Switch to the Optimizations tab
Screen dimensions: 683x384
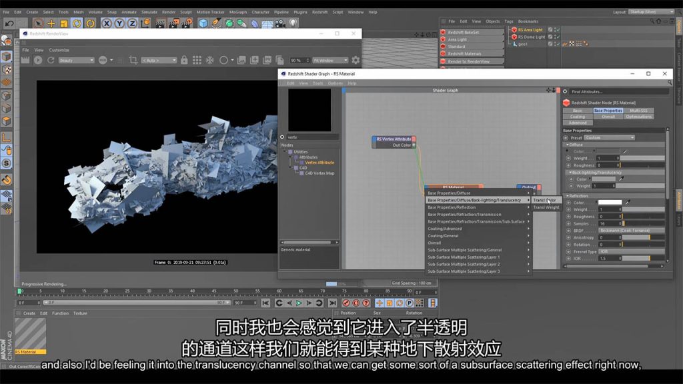click(x=638, y=117)
